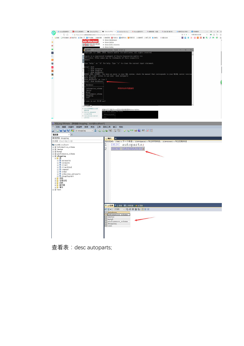Open the 文件 menu in SQLyog
The height and width of the screenshot is (346, 244).
click(58, 127)
